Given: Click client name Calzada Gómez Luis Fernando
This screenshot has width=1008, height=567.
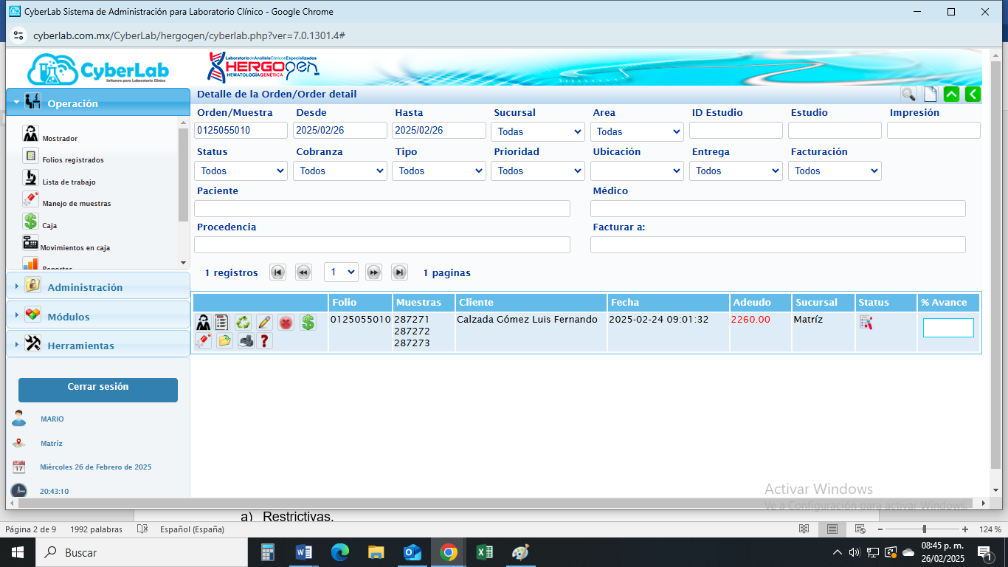Looking at the screenshot, I should [527, 319].
